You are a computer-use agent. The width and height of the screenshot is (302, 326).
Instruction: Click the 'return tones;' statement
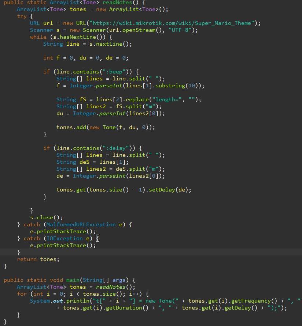click(x=38, y=259)
